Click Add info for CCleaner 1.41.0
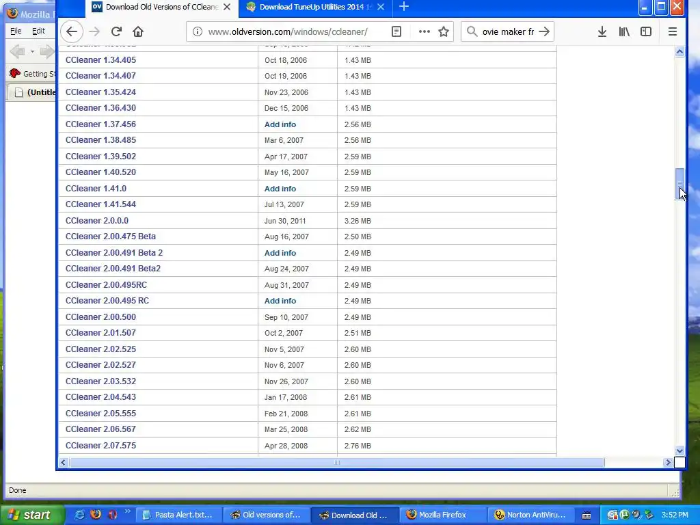The image size is (700, 525). pos(280,189)
